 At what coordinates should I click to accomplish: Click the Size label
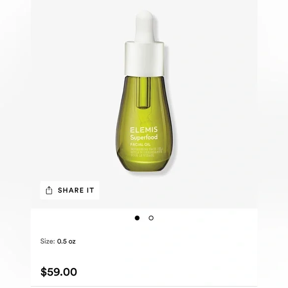(x=48, y=241)
